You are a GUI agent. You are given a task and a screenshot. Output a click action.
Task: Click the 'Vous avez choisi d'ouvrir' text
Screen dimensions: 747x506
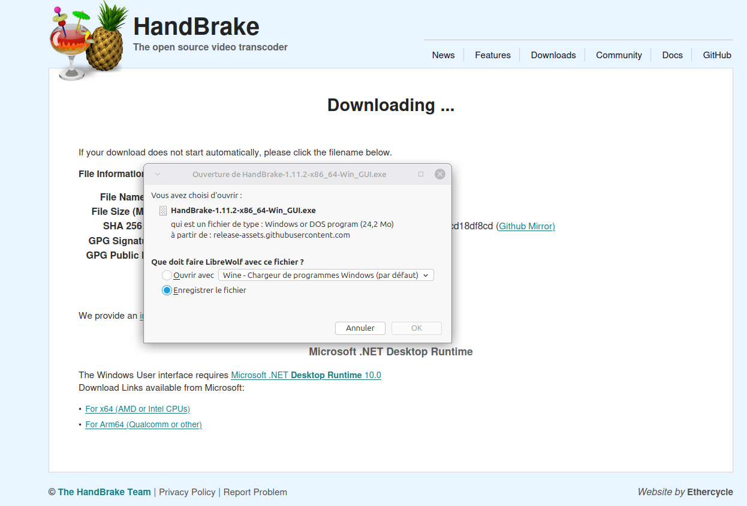coord(197,195)
